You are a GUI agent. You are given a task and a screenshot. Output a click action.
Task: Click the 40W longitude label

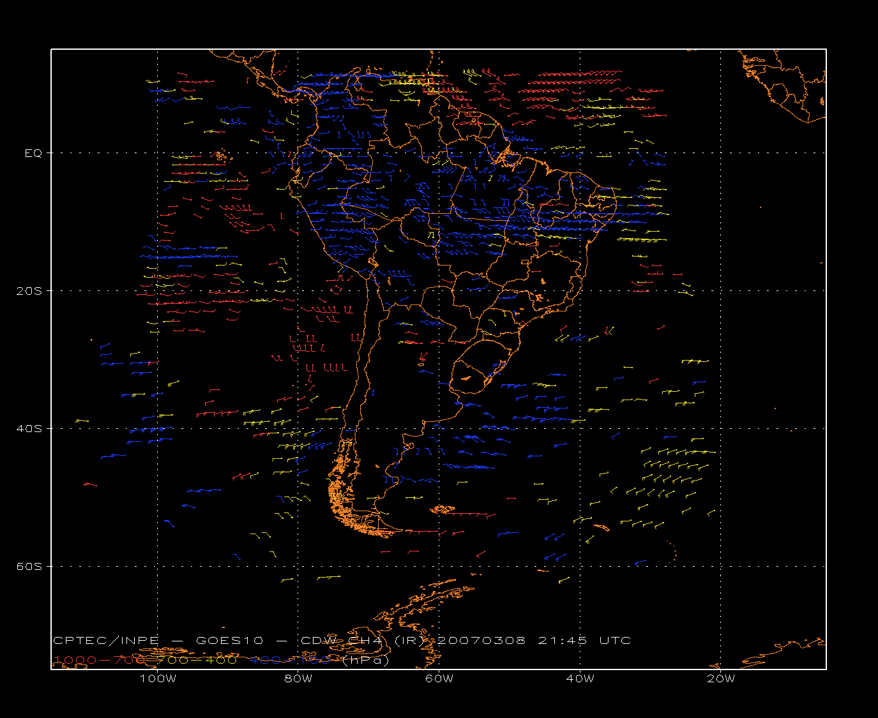pos(580,678)
